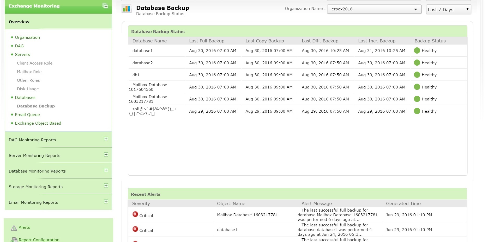The width and height of the screenshot is (488, 242).
Task: Expand Storage Monitoring Reports plus icon
Action: click(106, 186)
